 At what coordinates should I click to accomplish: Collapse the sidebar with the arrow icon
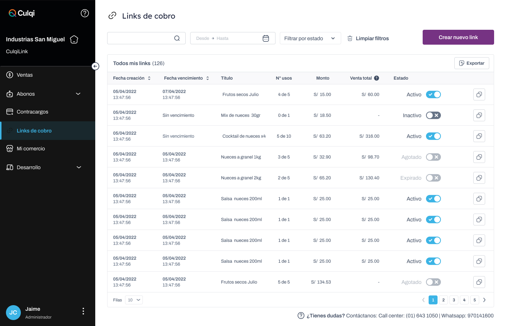(x=95, y=66)
